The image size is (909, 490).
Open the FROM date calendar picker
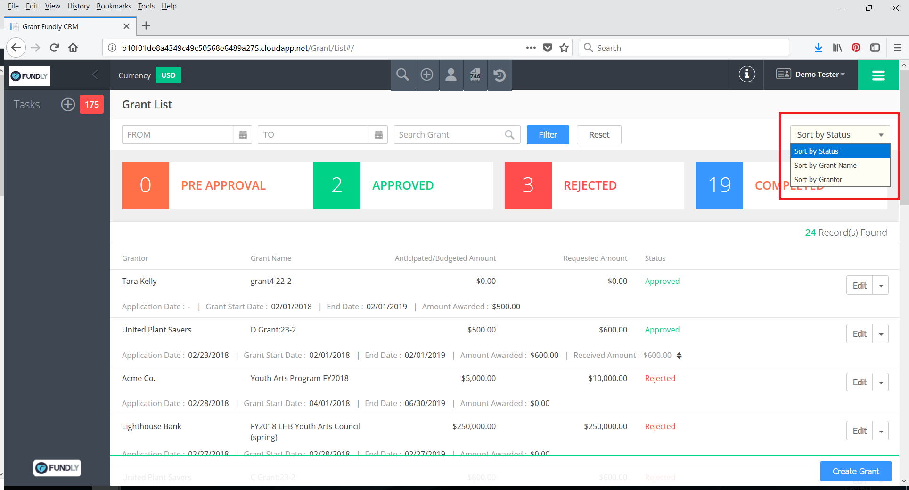point(243,135)
